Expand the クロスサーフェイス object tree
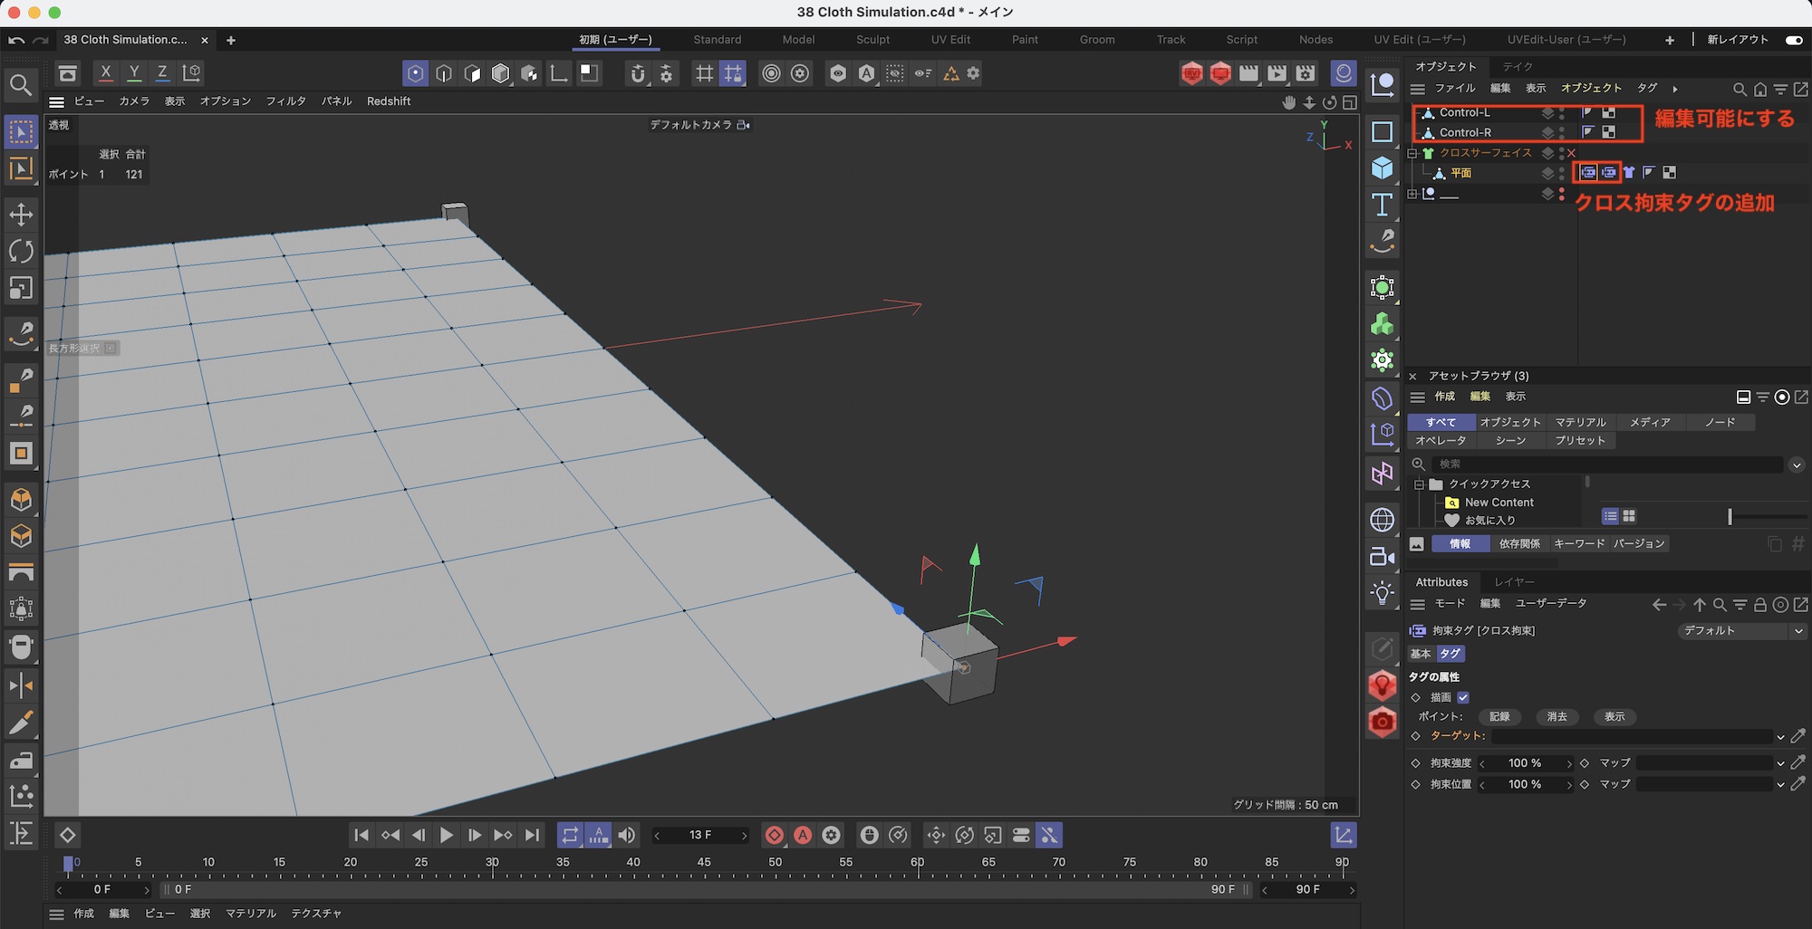Image resolution: width=1812 pixels, height=929 pixels. 1412,153
